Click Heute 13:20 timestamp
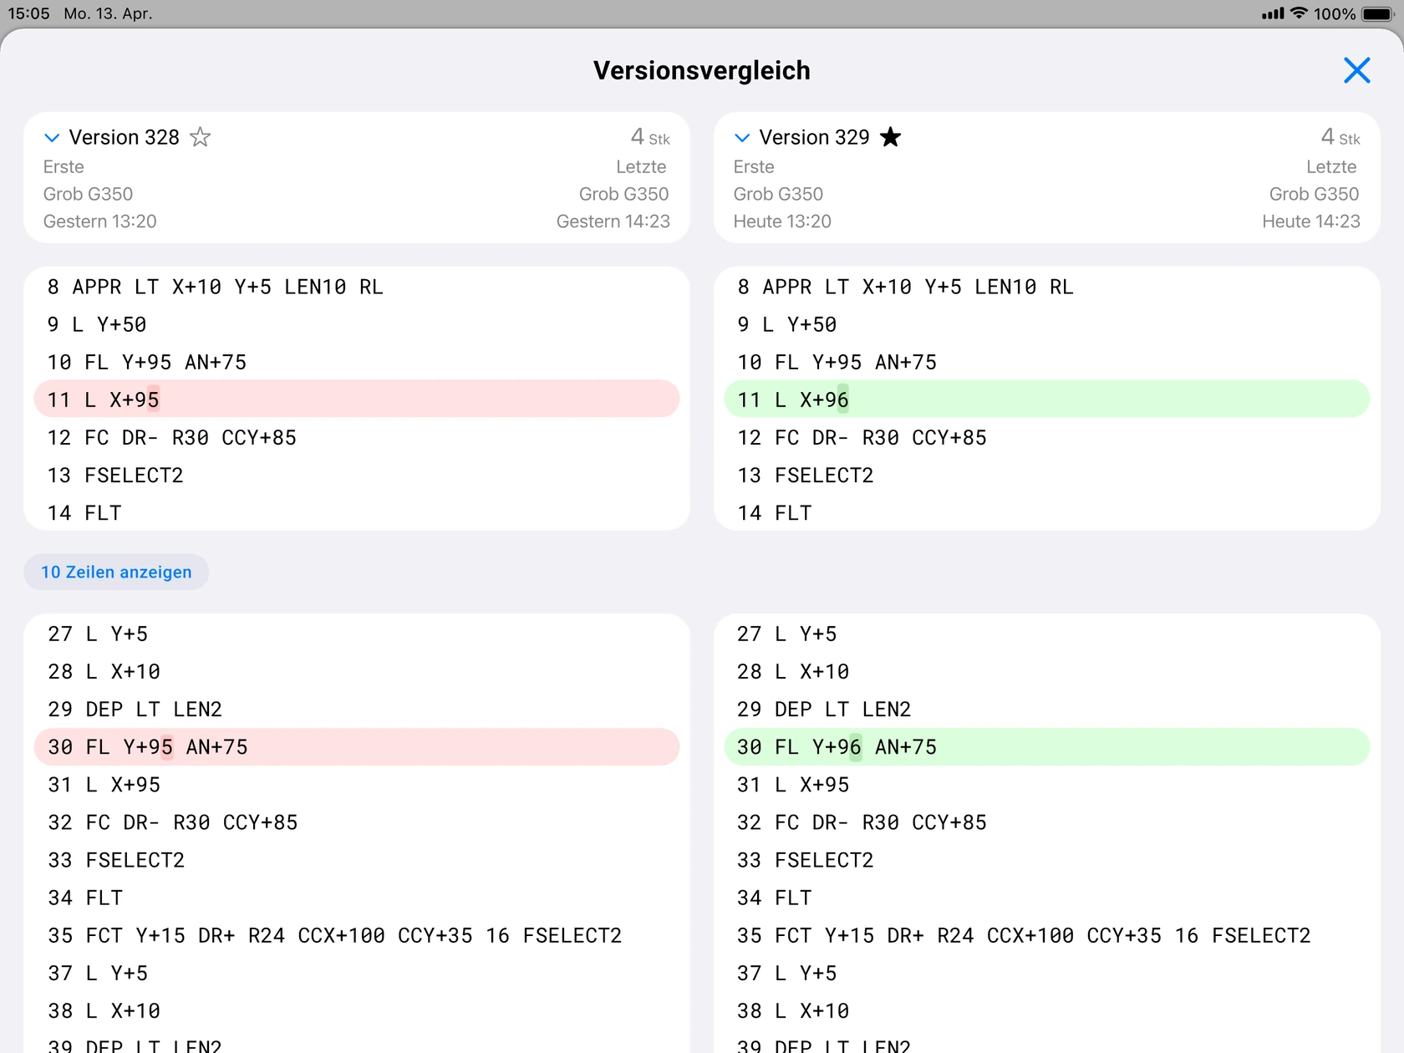The height and width of the screenshot is (1053, 1404). tap(782, 221)
